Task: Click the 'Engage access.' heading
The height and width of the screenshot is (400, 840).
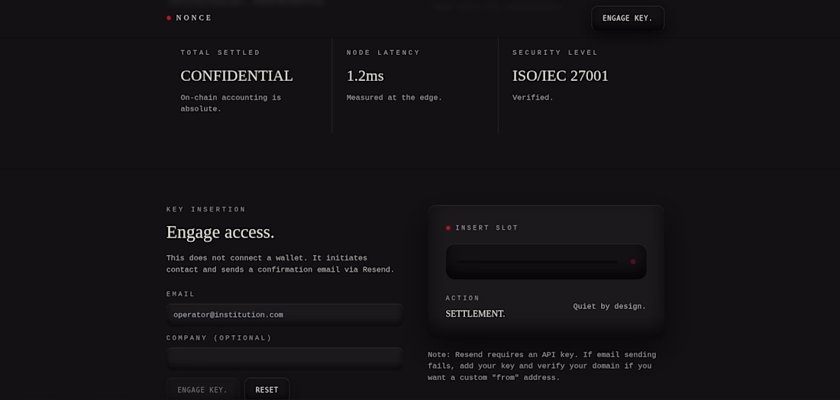Action: (220, 232)
